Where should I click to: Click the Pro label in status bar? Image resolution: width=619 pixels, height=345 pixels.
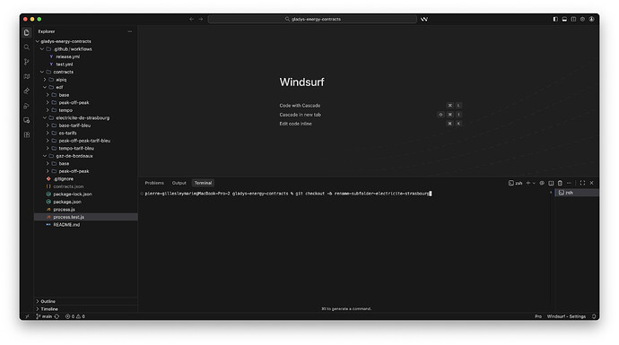point(538,316)
